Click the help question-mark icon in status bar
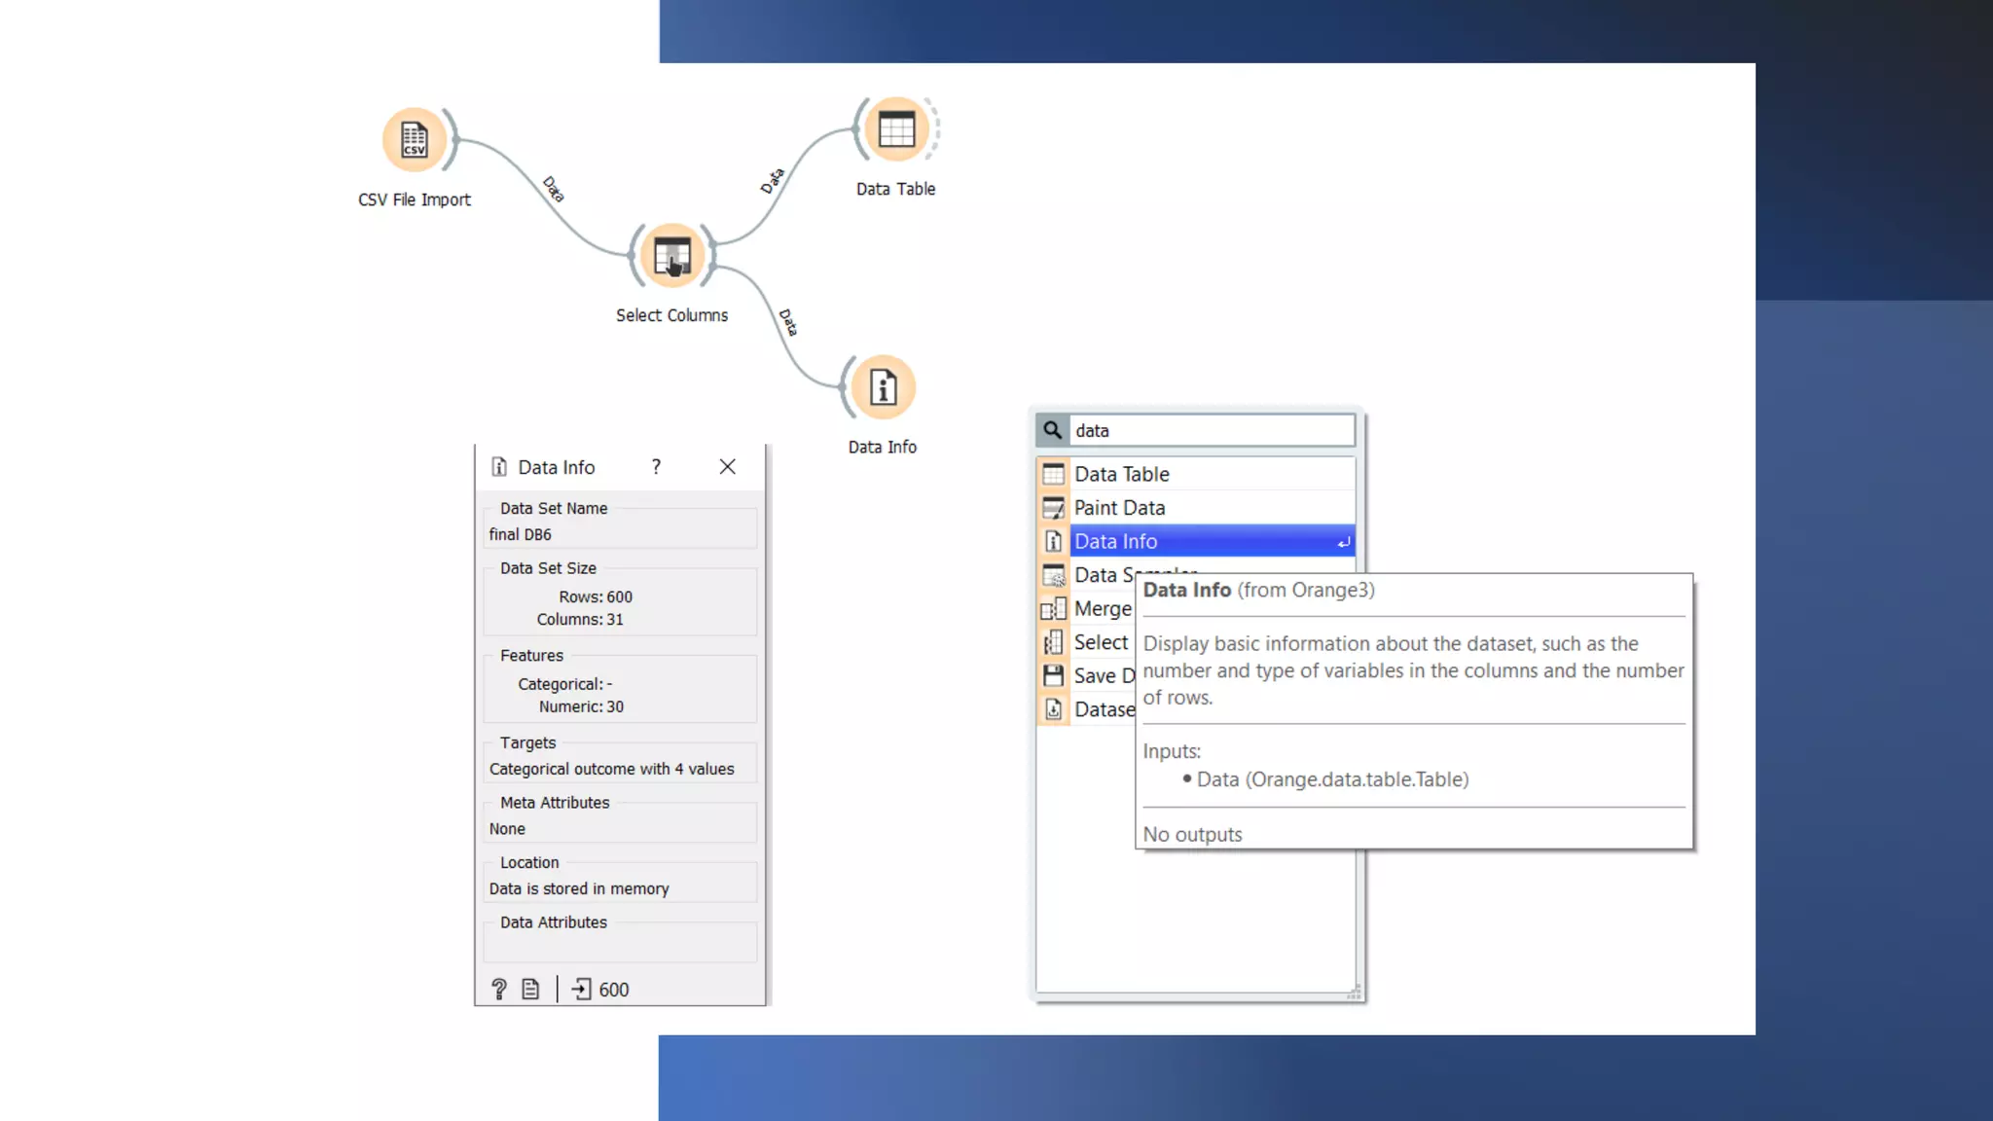This screenshot has height=1121, width=1993. (499, 989)
